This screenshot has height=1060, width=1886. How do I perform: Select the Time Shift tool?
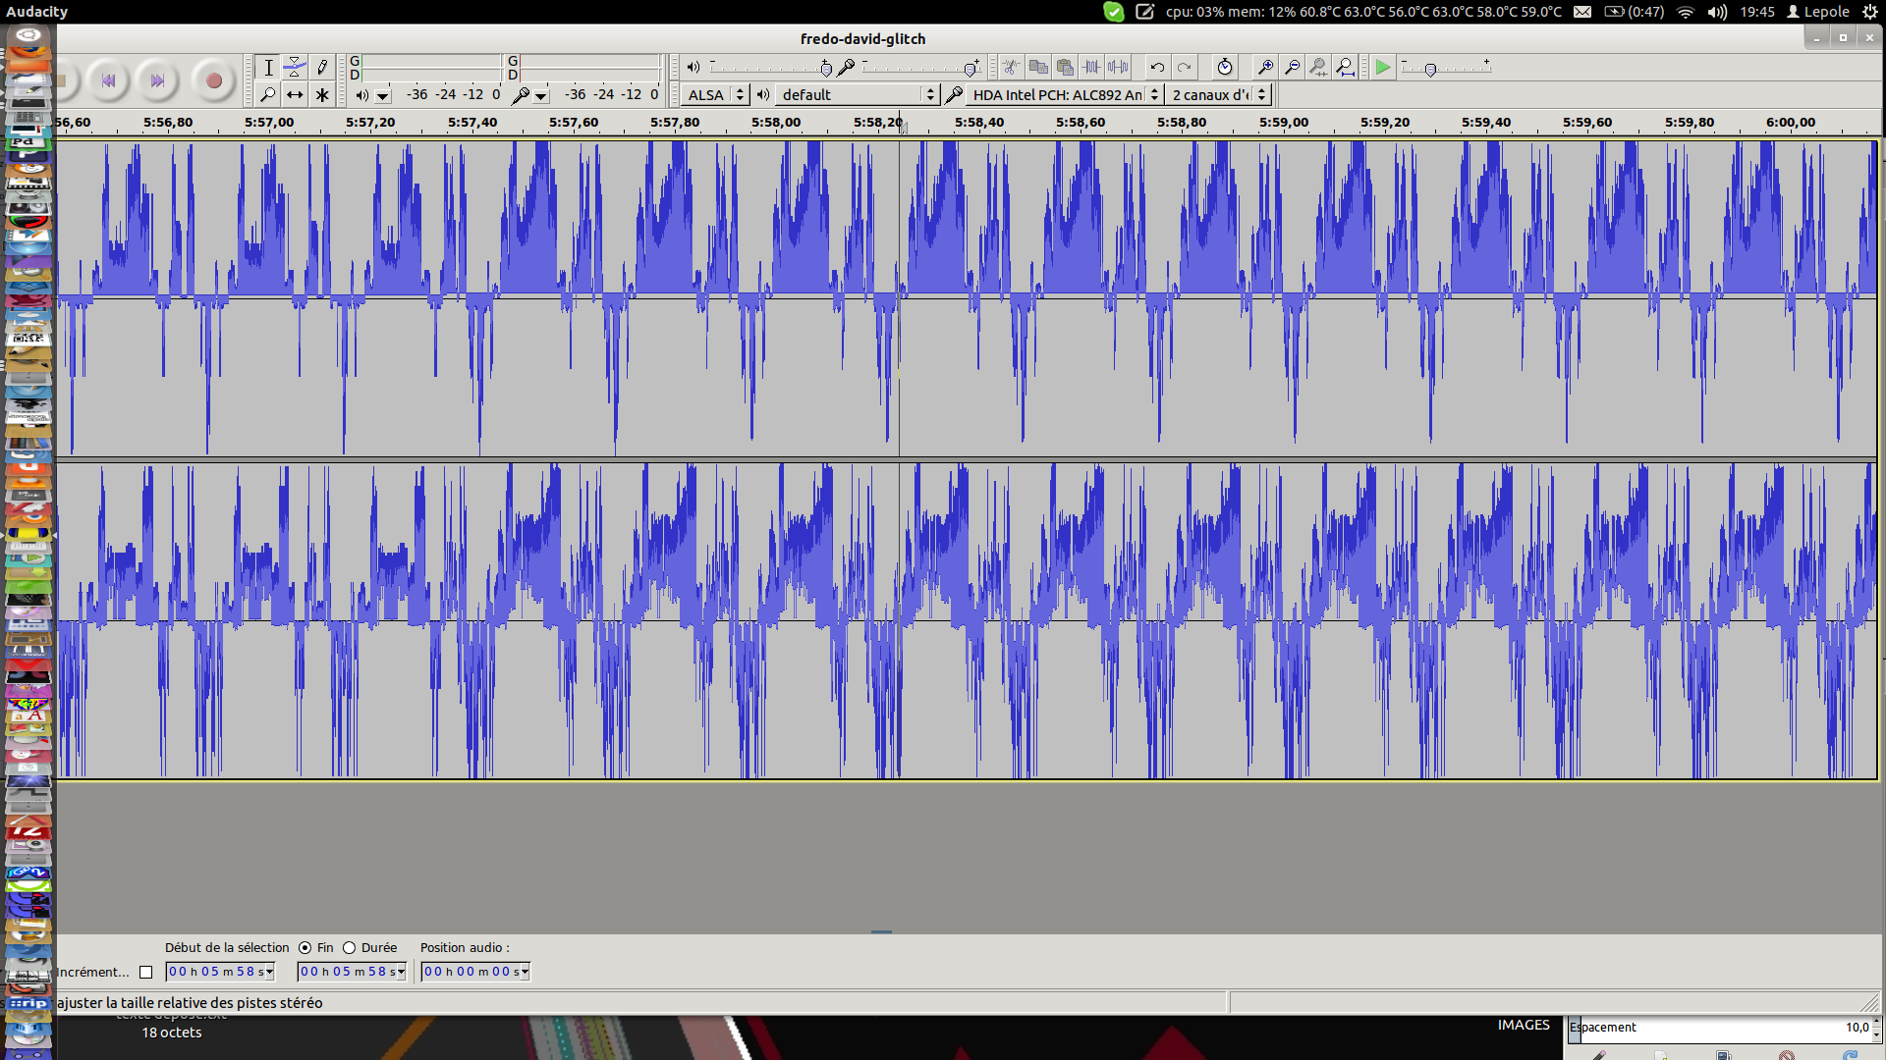(x=295, y=94)
